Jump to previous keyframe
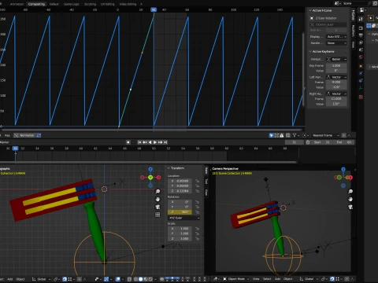Image resolution: width=378 pixels, height=283 pixels. click(145, 142)
